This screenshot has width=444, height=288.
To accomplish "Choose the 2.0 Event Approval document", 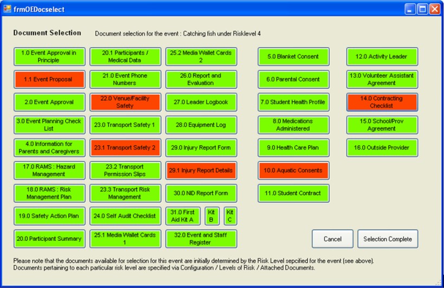I will 49,102.
